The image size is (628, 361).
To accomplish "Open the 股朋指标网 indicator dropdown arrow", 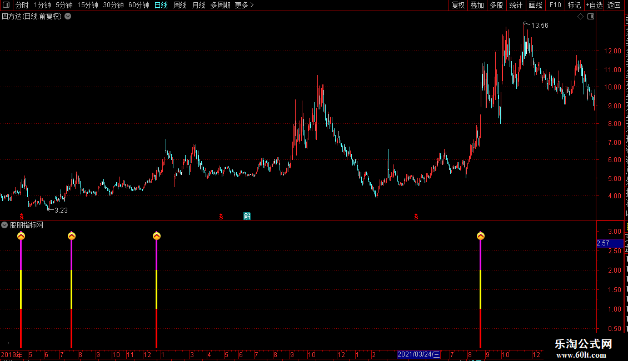I will pos(4,225).
